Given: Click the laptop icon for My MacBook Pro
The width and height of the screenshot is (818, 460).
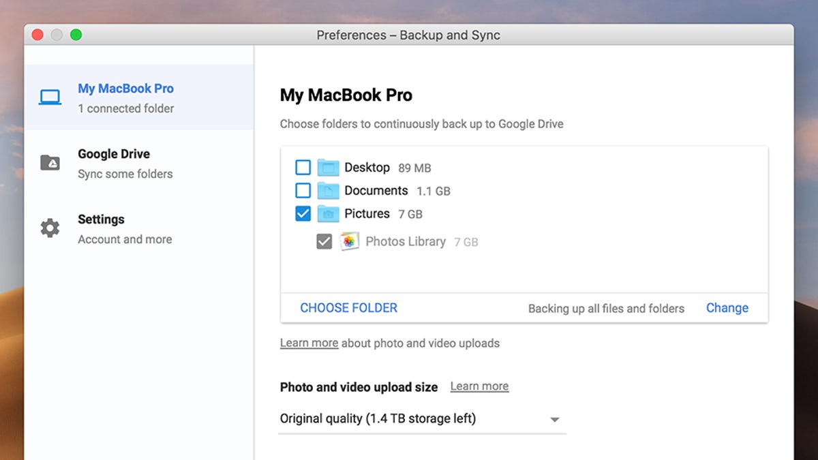Looking at the screenshot, I should 50,97.
